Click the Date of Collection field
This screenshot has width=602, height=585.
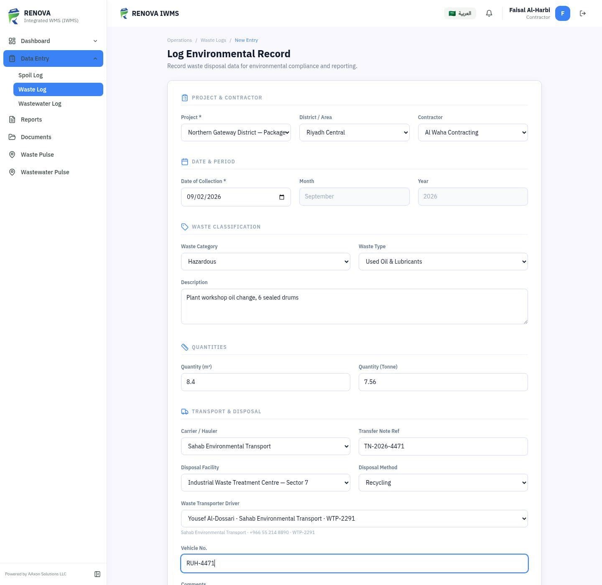click(x=236, y=197)
